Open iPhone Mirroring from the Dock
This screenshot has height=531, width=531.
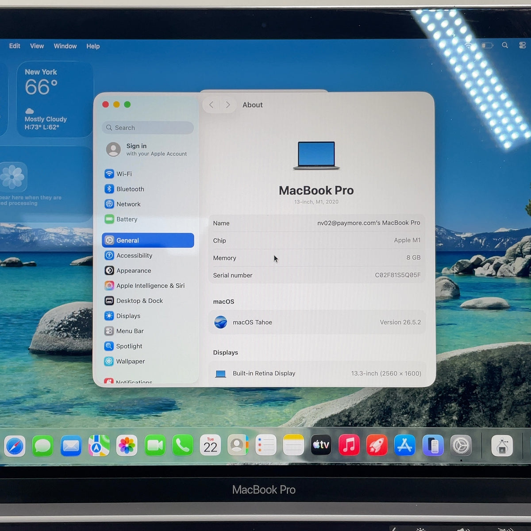pos(433,446)
